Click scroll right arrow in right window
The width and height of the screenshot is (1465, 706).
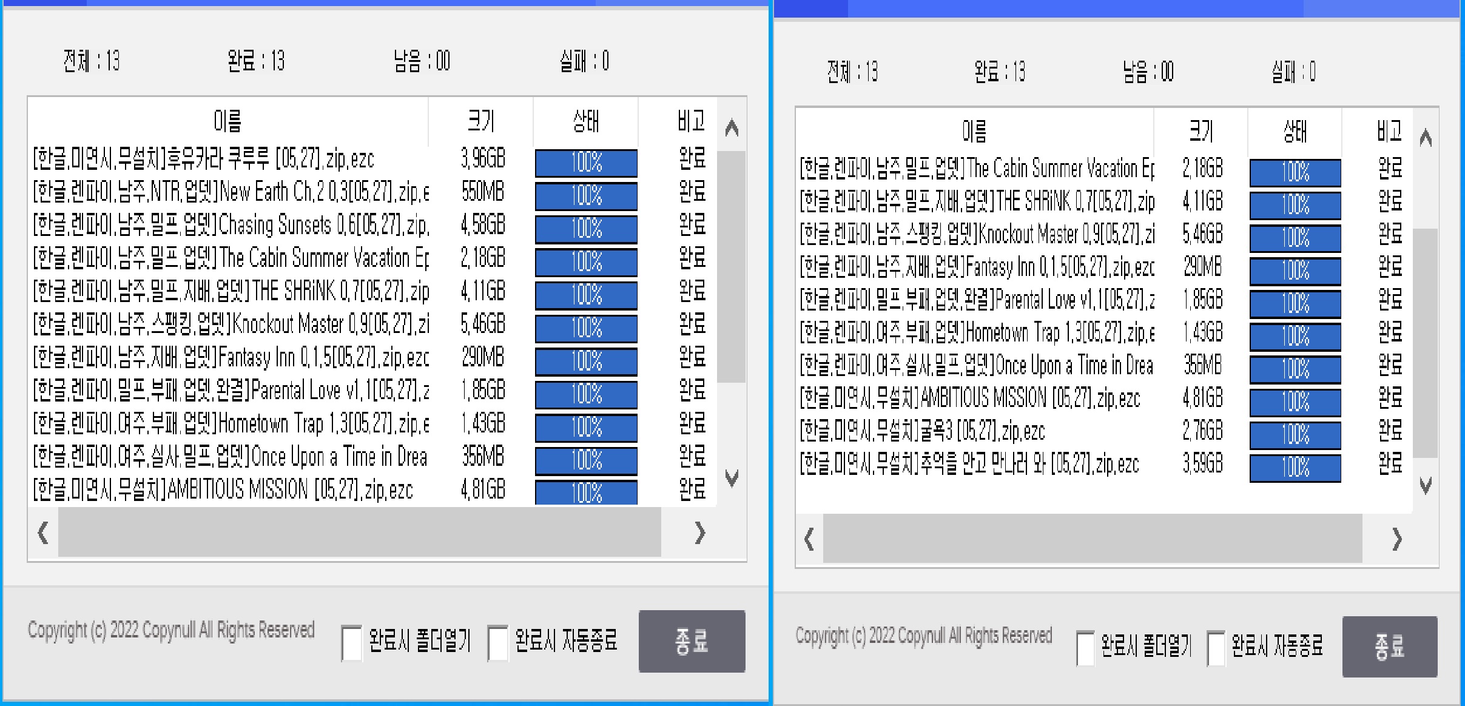[1396, 539]
